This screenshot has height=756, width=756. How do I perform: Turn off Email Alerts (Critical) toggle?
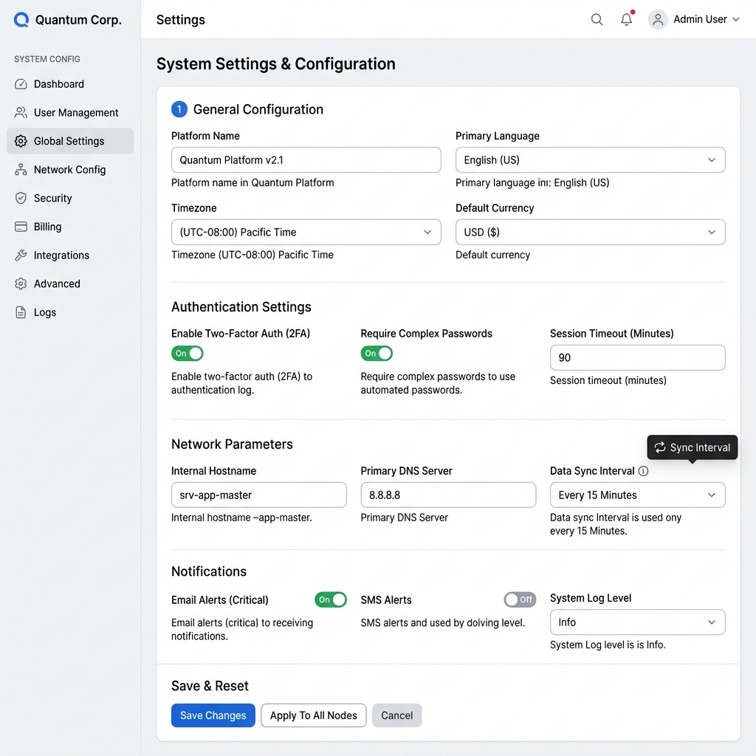click(x=331, y=599)
